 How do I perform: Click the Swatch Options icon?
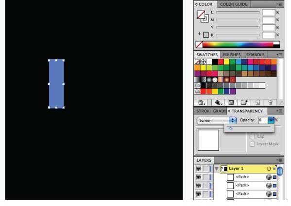pyautogui.click(x=231, y=102)
